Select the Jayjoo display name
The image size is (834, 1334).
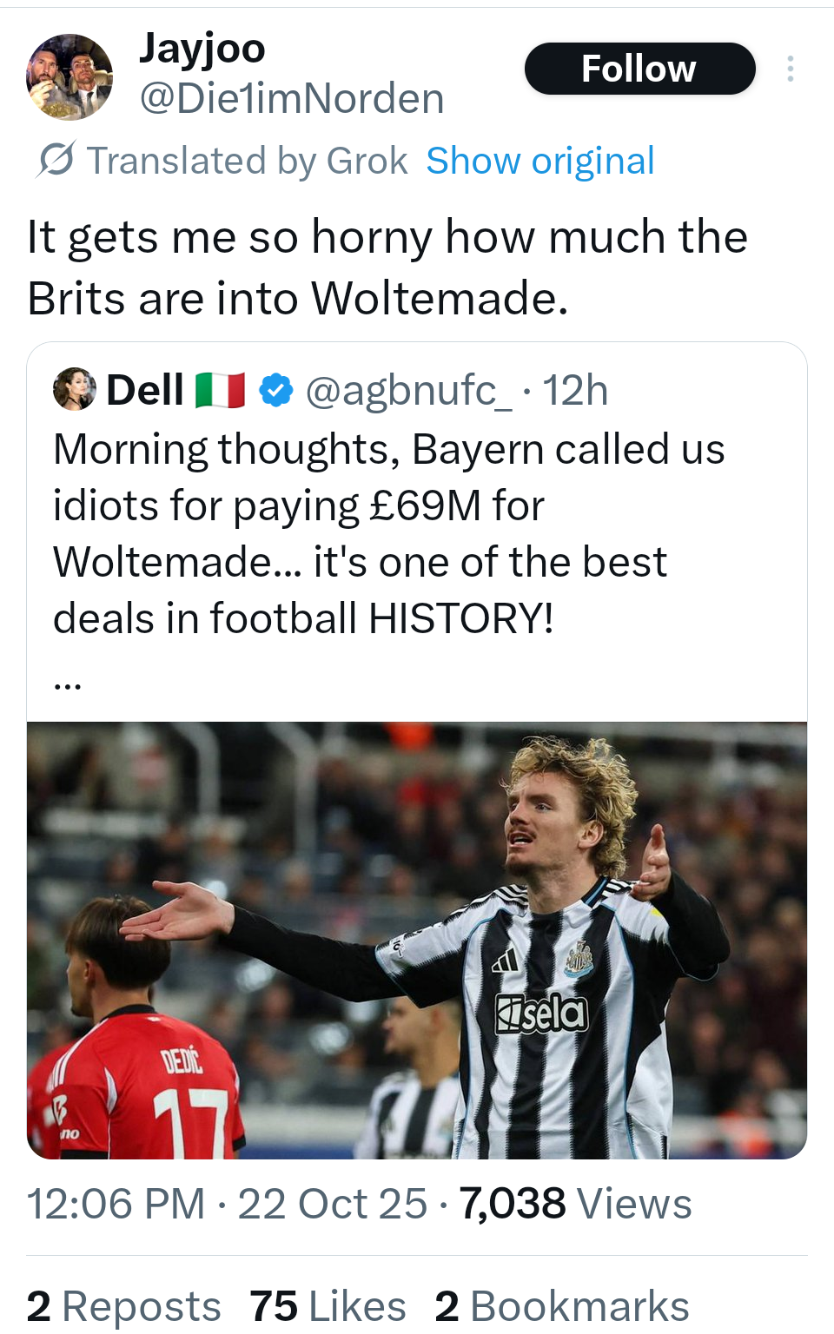point(202,48)
